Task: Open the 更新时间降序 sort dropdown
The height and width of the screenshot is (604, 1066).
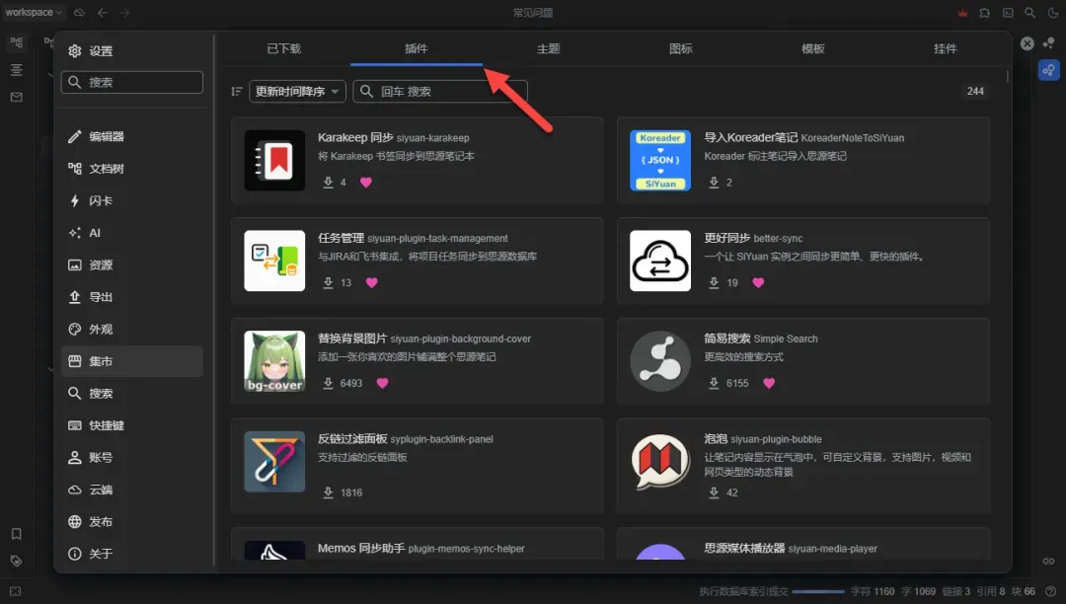Action: click(x=297, y=91)
